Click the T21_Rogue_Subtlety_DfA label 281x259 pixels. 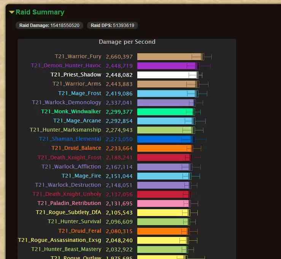[69, 213]
